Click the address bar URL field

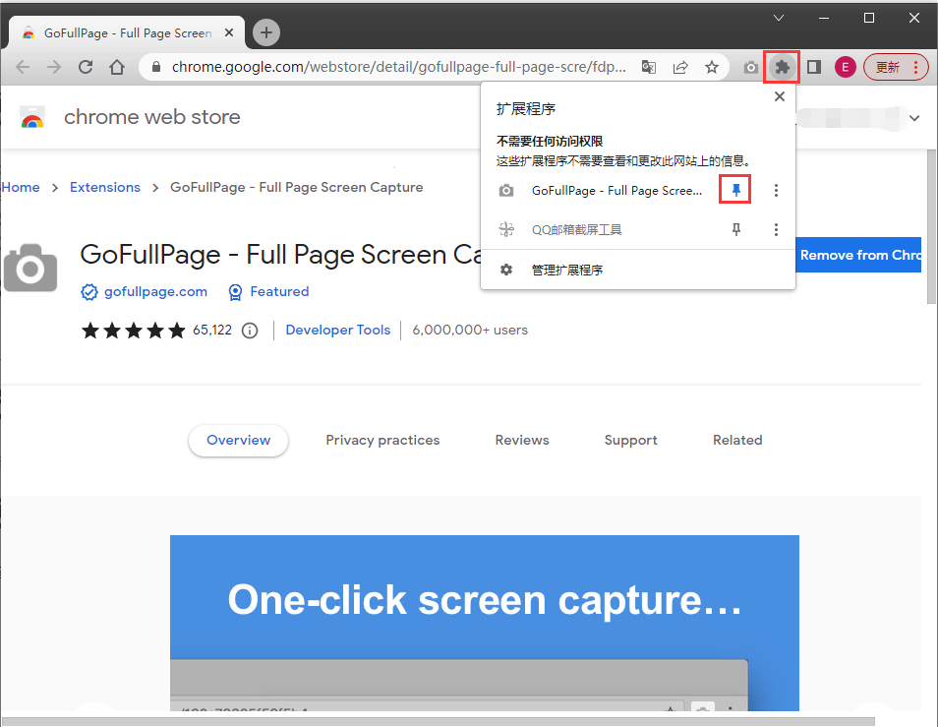398,67
